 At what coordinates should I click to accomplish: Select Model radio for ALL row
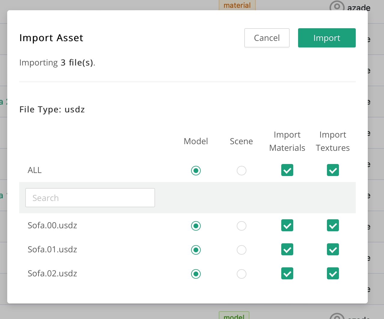(196, 171)
